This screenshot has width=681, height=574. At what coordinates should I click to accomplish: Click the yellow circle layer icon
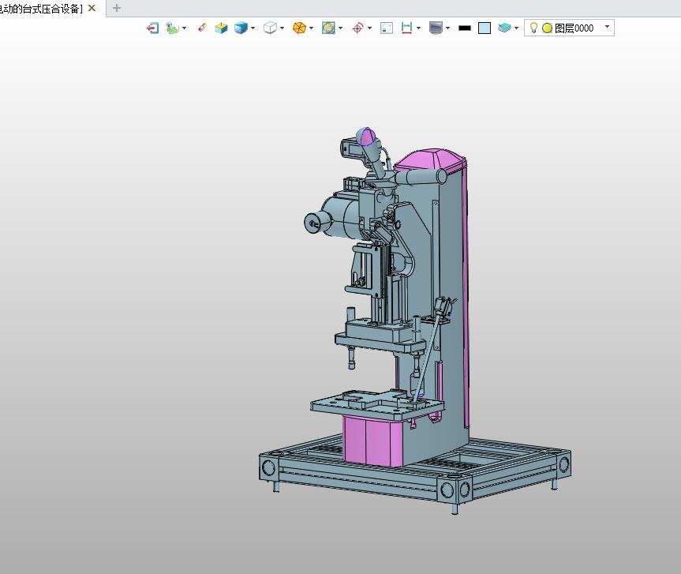click(547, 28)
